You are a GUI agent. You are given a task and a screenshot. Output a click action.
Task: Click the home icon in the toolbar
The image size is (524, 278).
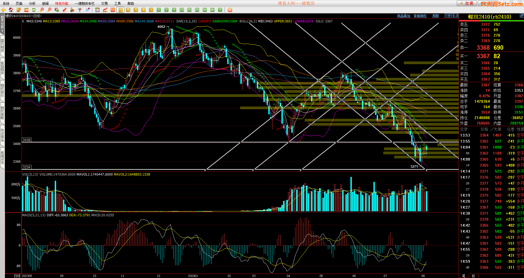[11, 10]
